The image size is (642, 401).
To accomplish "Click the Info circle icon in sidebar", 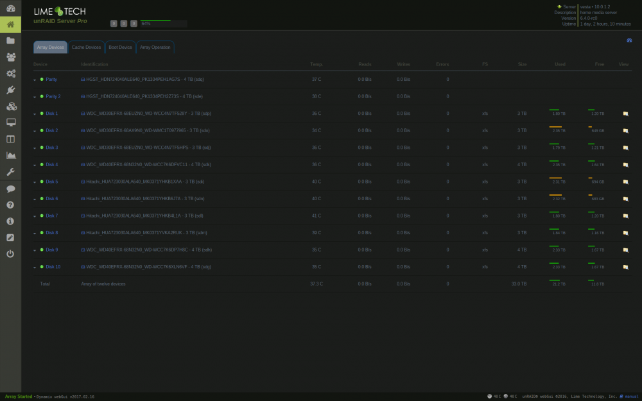I will (11, 221).
